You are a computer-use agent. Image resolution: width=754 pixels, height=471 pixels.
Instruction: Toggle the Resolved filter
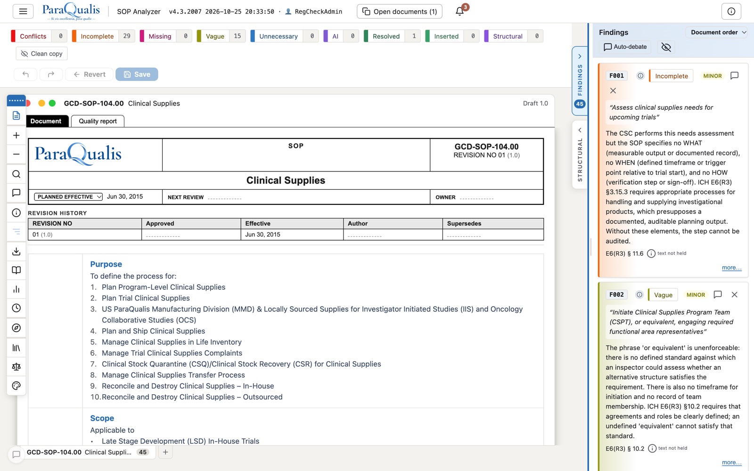[393, 36]
